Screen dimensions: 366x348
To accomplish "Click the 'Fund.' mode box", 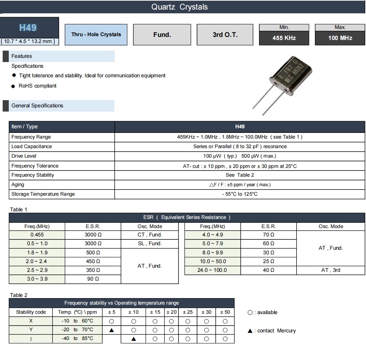I will (162, 35).
